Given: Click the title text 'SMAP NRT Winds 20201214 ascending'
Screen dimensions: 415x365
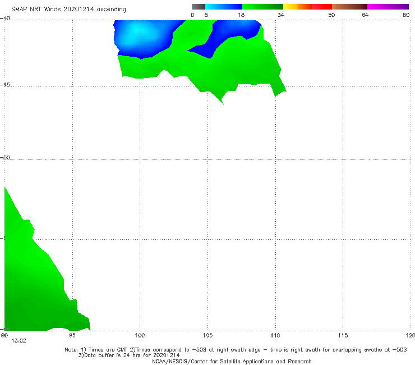Looking at the screenshot, I should click(68, 9).
